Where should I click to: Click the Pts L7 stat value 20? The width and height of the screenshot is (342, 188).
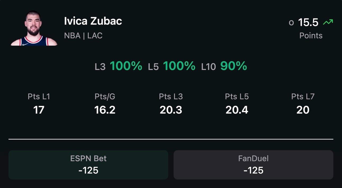[x=303, y=110]
